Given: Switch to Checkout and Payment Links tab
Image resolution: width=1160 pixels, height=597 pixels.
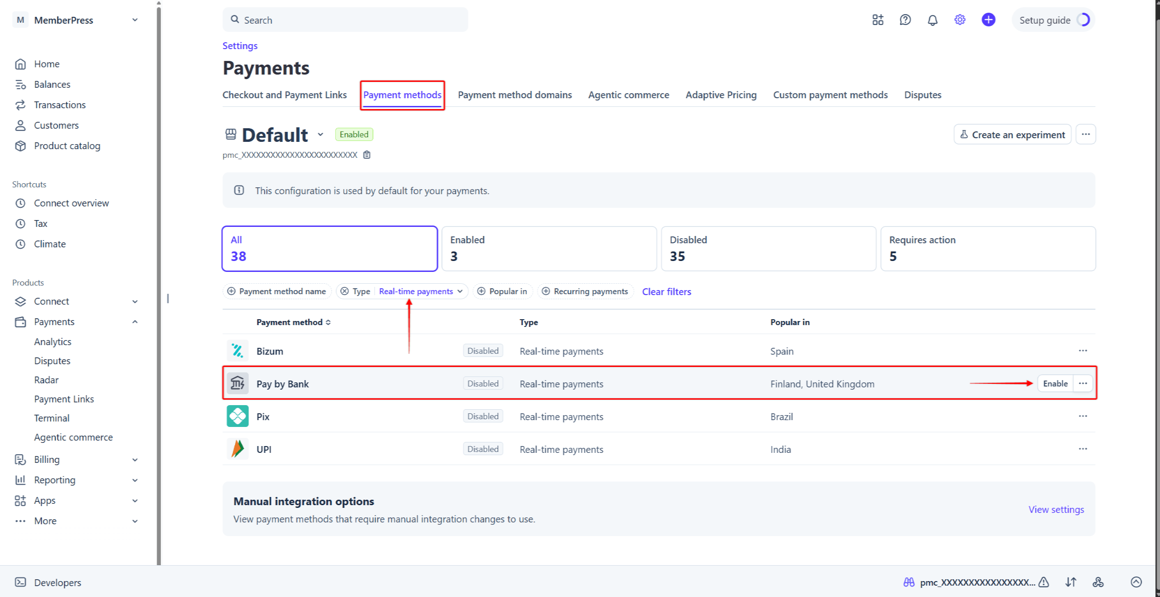Looking at the screenshot, I should point(285,95).
